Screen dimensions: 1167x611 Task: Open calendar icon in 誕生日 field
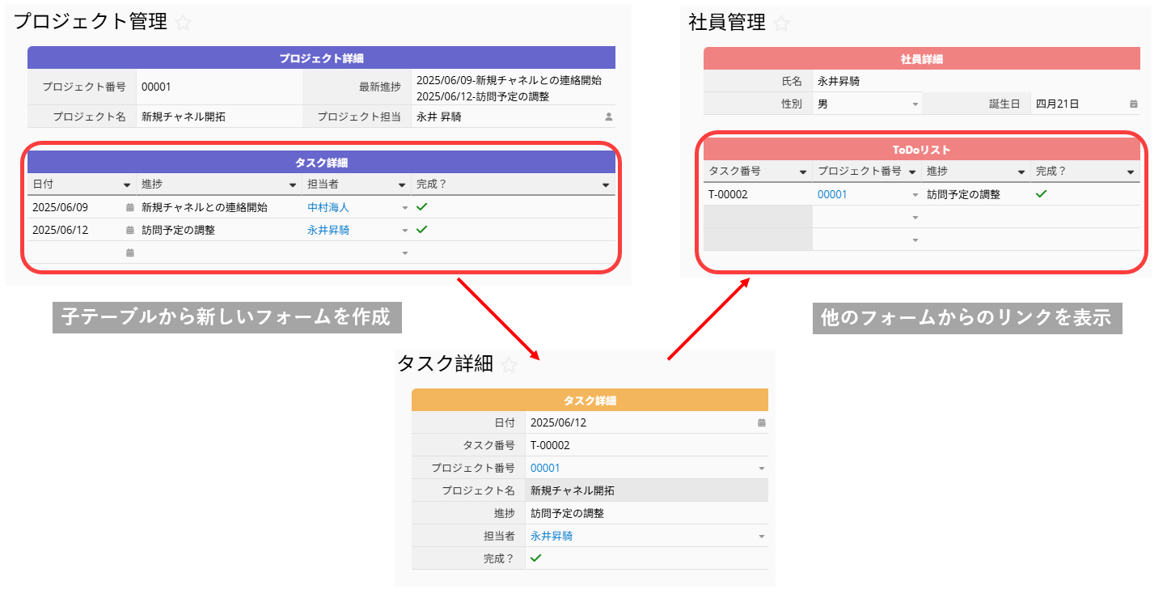point(1133,104)
